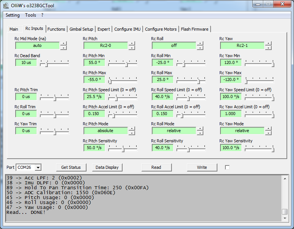Click up arrow of Rc Pitch Mode spinner
The height and width of the screenshot is (229, 294).
point(132,129)
